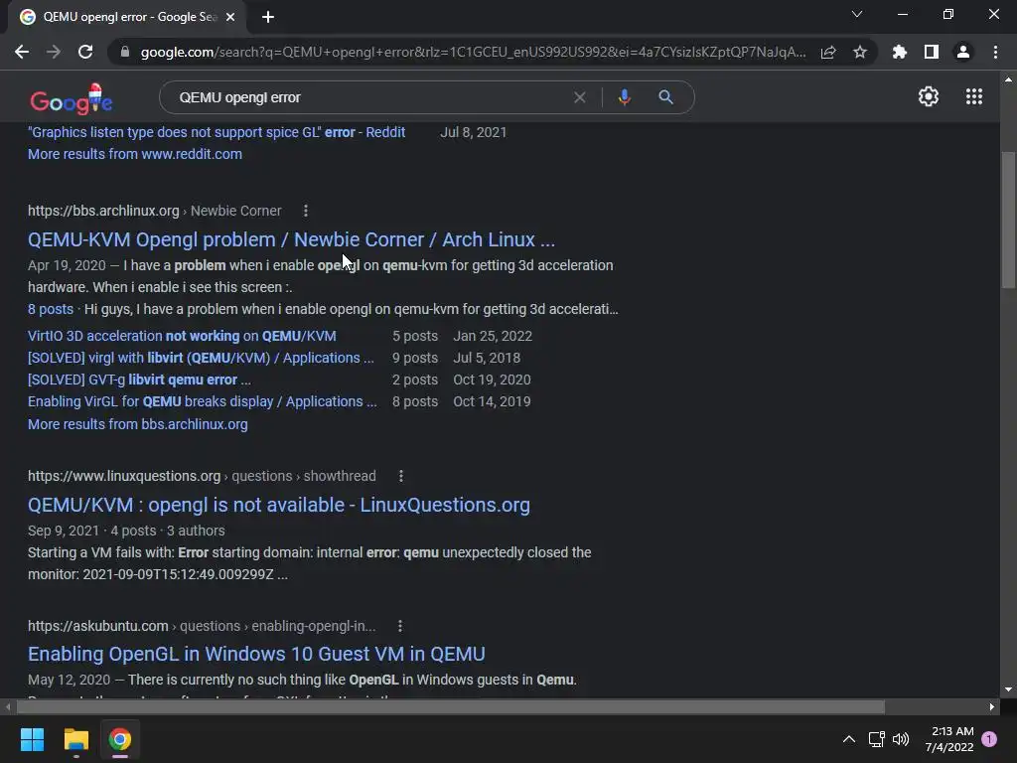Submit search with magnifier icon
Image resolution: width=1017 pixels, height=763 pixels.
[x=666, y=97]
